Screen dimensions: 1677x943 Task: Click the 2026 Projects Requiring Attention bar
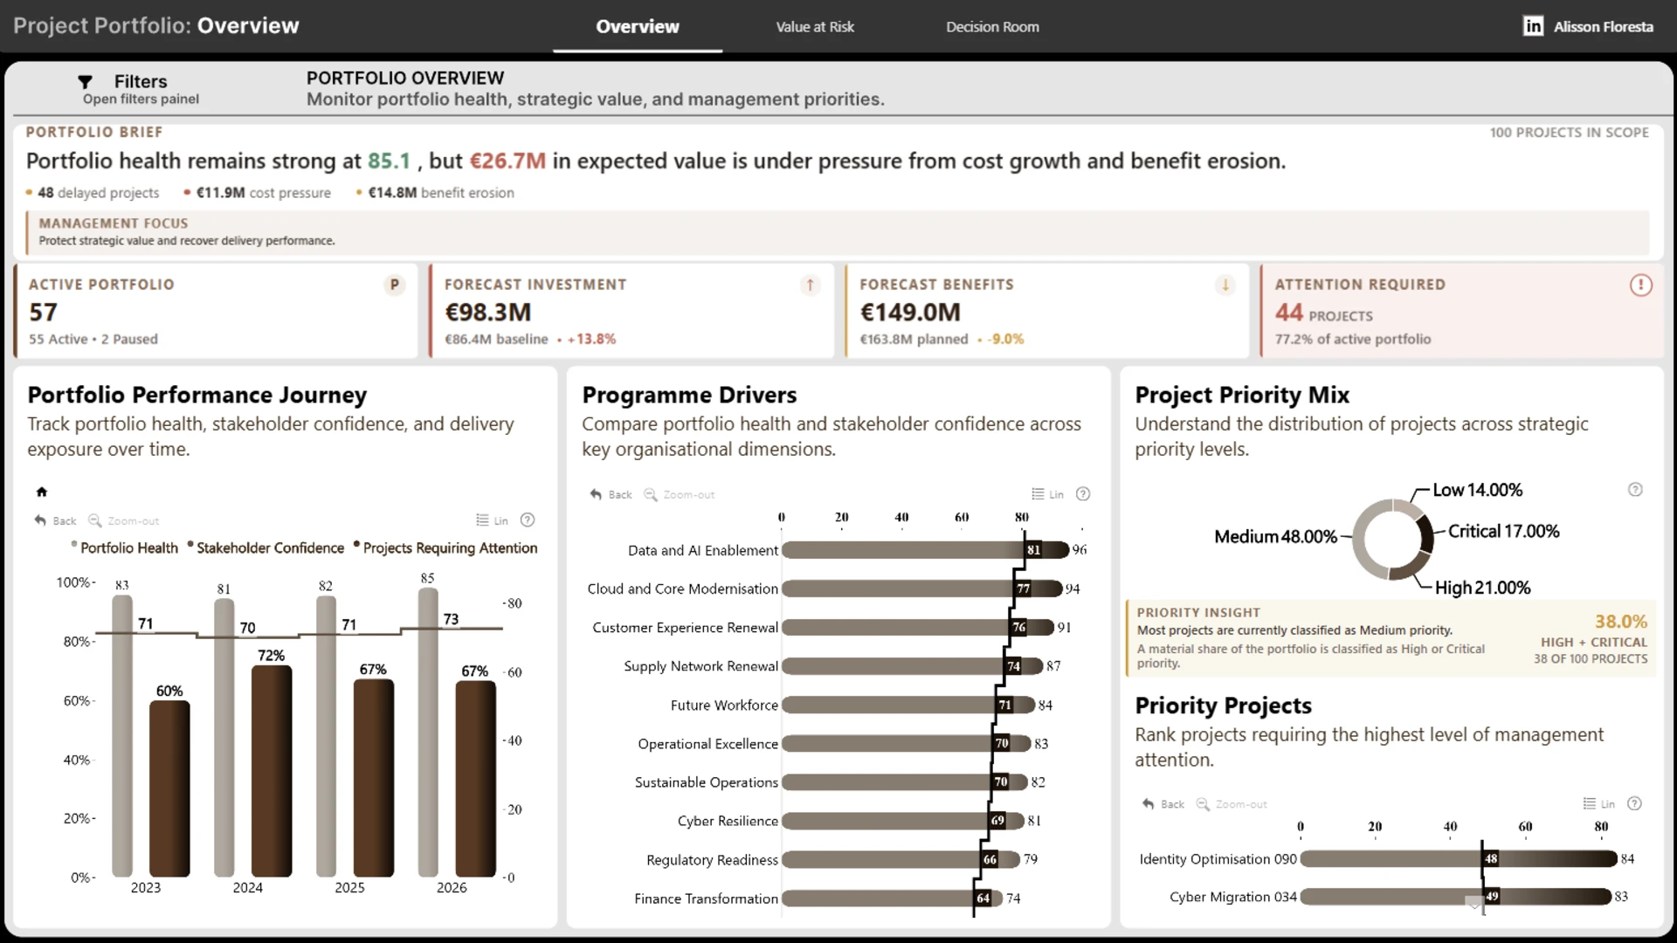[x=475, y=779]
